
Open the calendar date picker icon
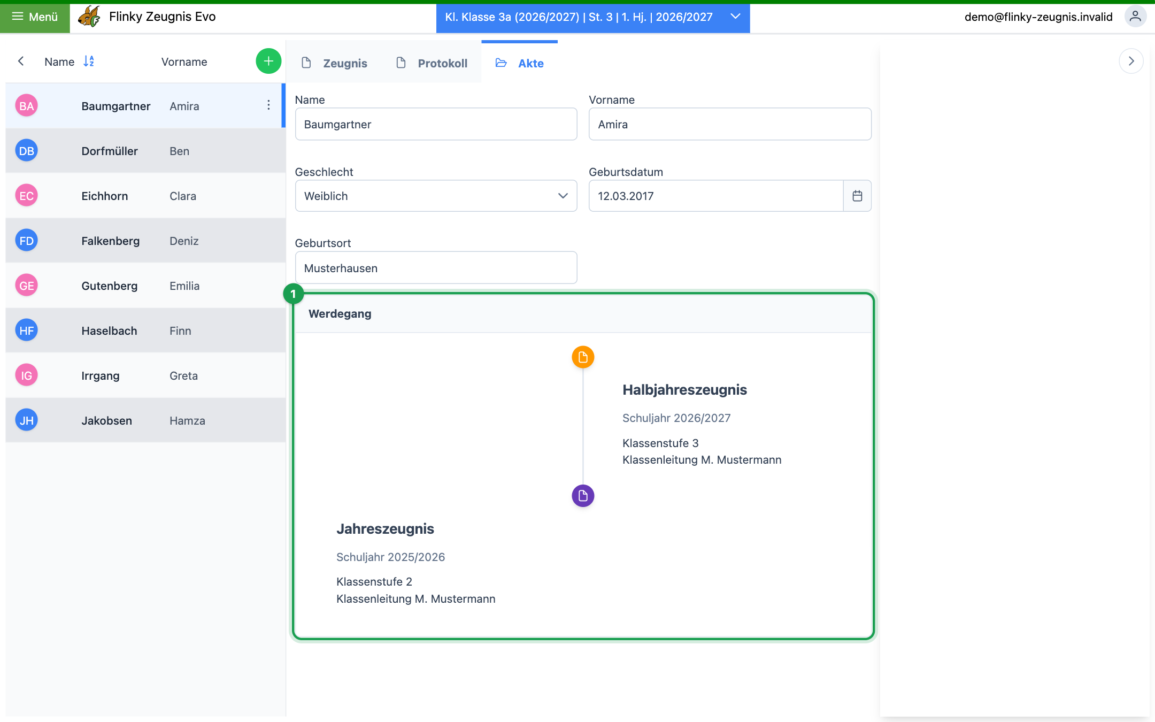click(857, 196)
